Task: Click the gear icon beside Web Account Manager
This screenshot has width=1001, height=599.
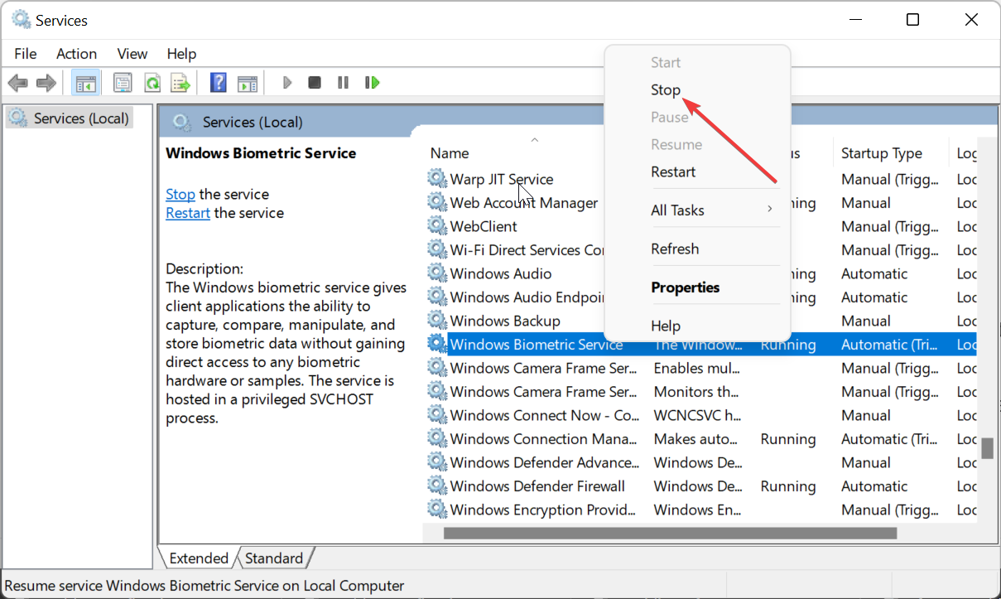Action: (436, 202)
